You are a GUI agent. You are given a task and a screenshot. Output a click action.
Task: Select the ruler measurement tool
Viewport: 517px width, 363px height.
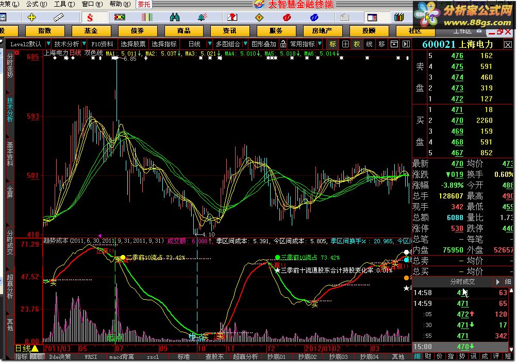[58, 17]
